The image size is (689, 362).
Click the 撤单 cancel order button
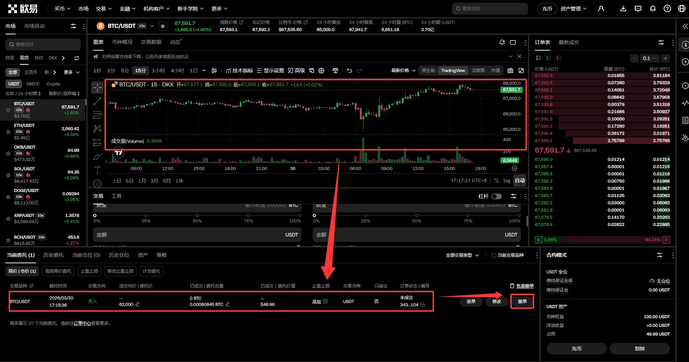tap(522, 302)
